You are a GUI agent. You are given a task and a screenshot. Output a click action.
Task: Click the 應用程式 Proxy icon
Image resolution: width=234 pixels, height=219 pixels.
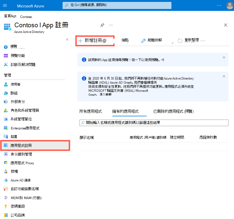tap(6, 163)
